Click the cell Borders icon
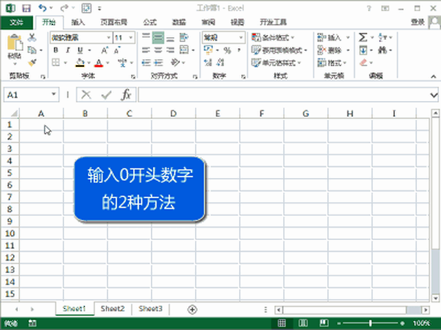The width and height of the screenshot is (441, 330). (56, 63)
